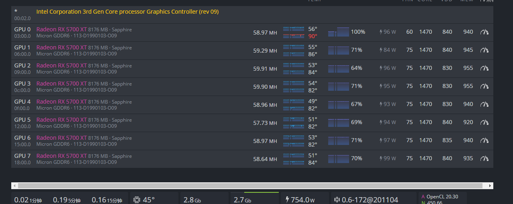Click the VDD value 835 on GPU 6
Image resolution: width=513 pixels, height=204 pixels.
pyautogui.click(x=447, y=141)
